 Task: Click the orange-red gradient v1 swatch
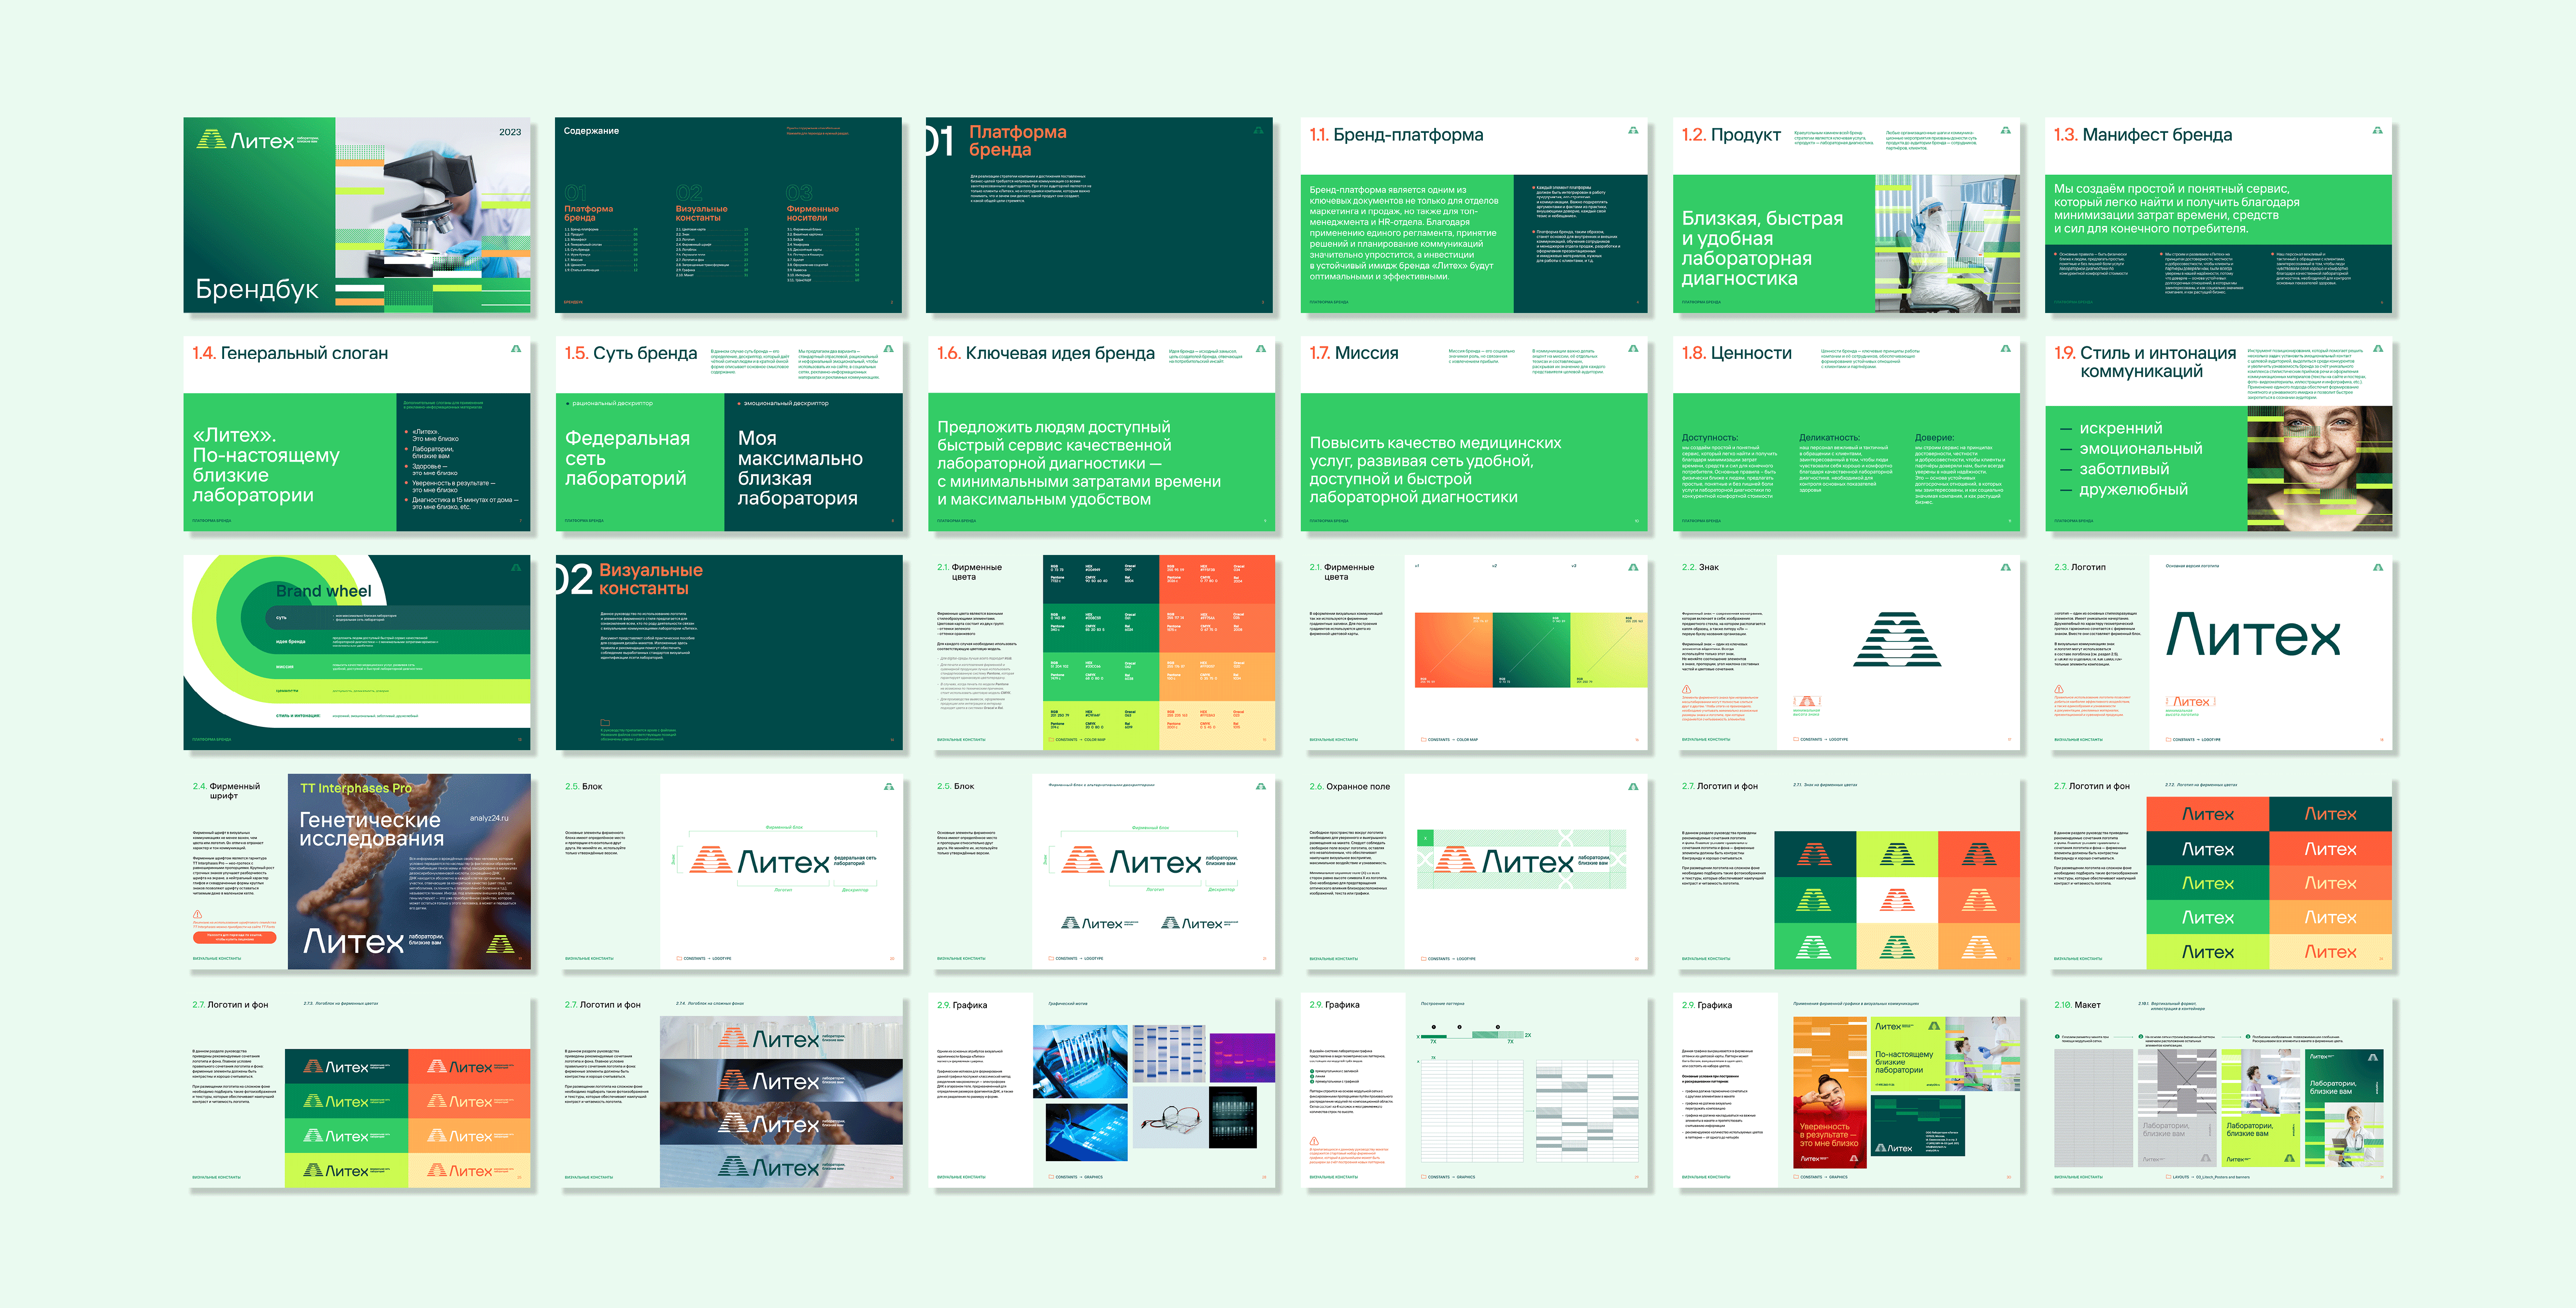(x=1453, y=649)
